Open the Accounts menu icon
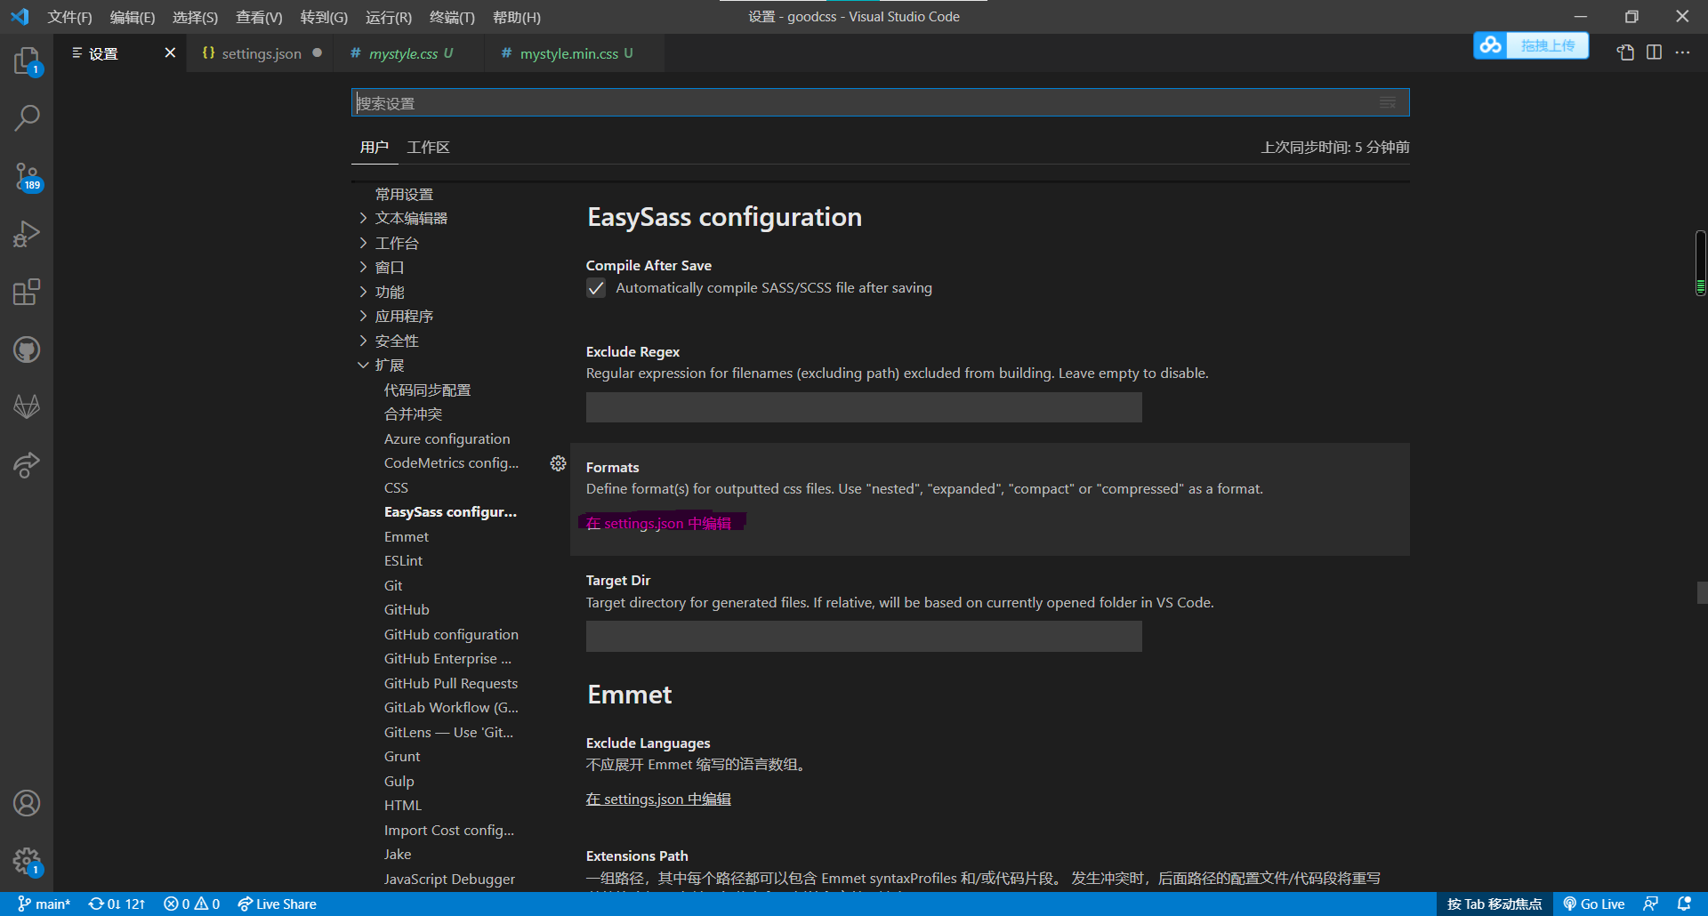Screen dimensions: 1708x916 27,803
